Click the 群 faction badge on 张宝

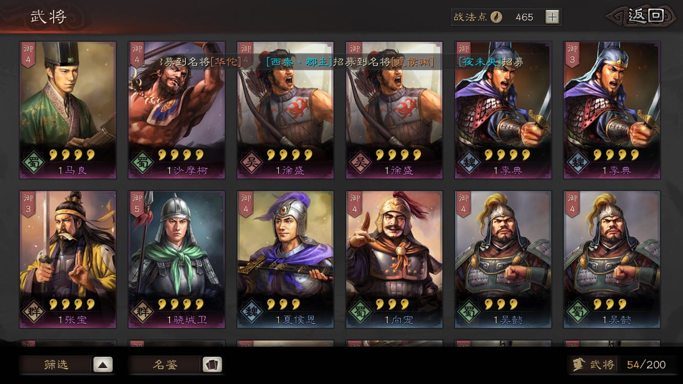coord(33,312)
